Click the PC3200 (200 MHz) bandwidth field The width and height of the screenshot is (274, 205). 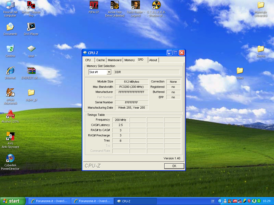(x=132, y=87)
